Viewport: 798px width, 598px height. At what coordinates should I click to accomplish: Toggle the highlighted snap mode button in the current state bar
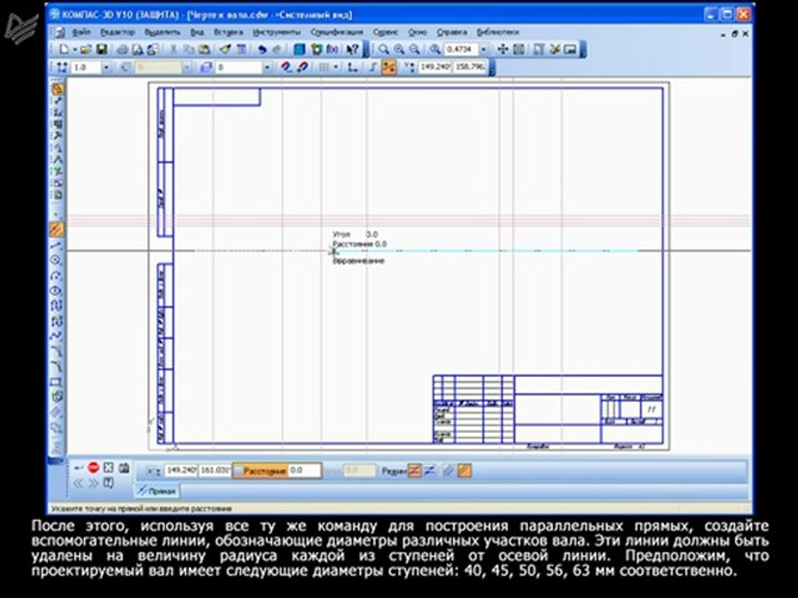(x=389, y=67)
